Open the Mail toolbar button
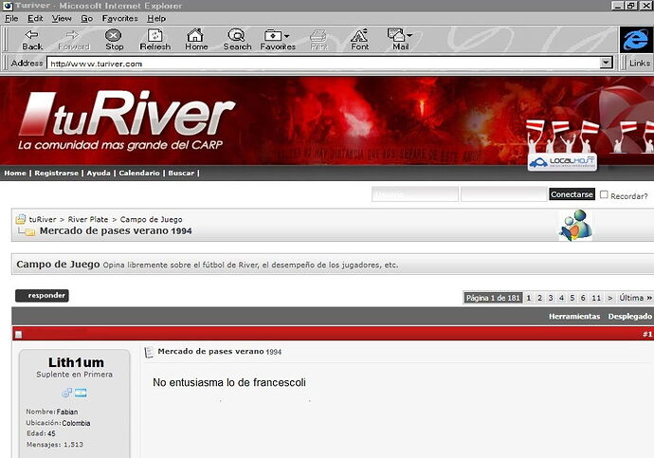Viewport: 654px width, 458px height. [400, 40]
